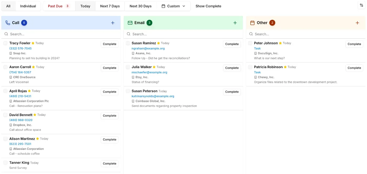Click the building icon beside Coinbase Global, Inc.
The image size is (367, 174).
(133, 101)
